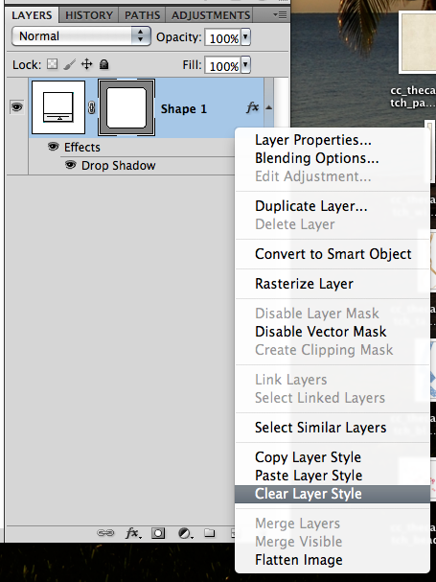Image resolution: width=436 pixels, height=582 pixels.
Task: Open the Normal blend mode dropdown
Action: pyautogui.click(x=81, y=36)
